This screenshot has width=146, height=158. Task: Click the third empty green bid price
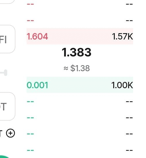click(x=30, y=134)
